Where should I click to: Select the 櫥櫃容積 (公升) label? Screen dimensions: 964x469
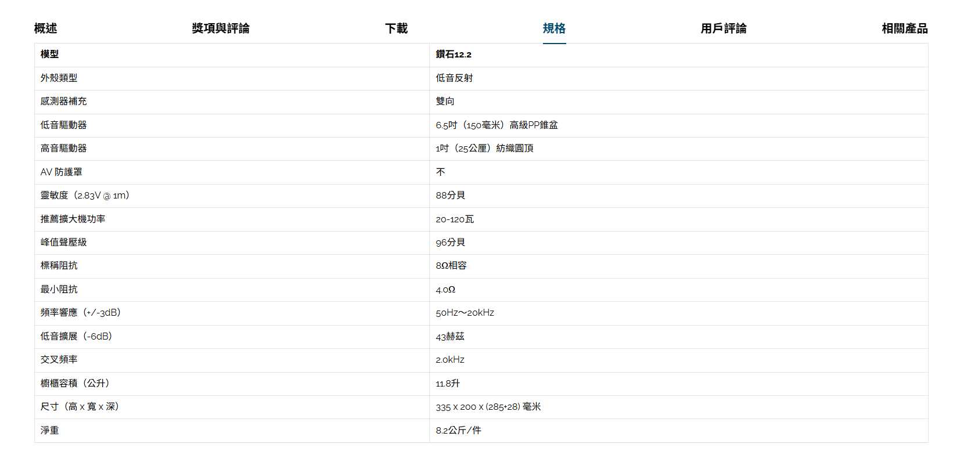75,383
